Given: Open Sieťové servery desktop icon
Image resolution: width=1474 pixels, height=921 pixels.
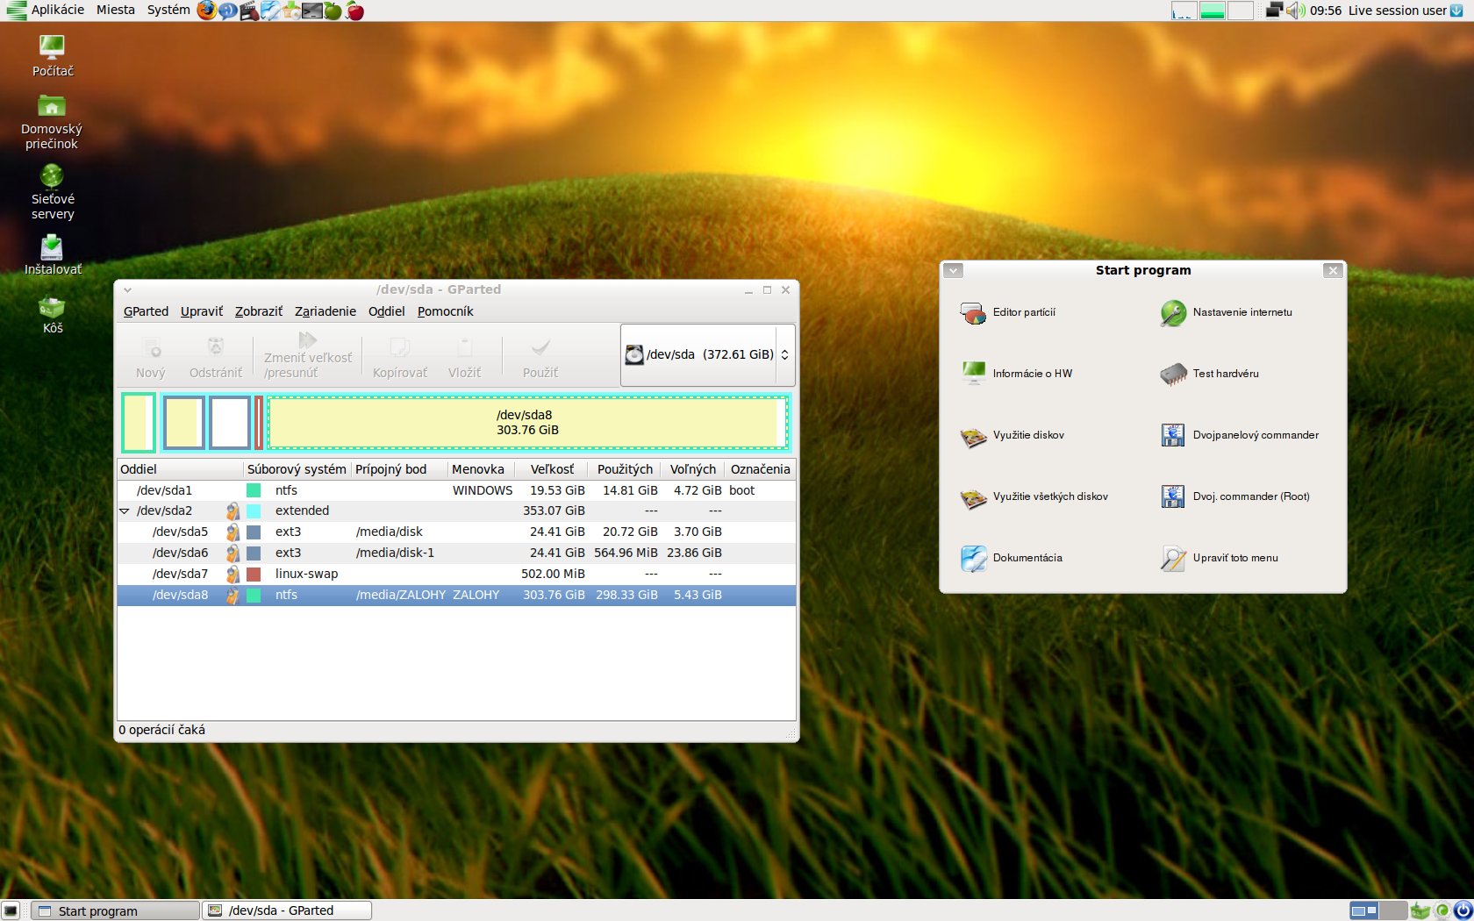Looking at the screenshot, I should (x=53, y=191).
